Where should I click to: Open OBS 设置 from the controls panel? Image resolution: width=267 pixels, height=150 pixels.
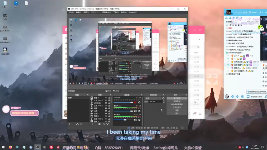click(x=177, y=110)
